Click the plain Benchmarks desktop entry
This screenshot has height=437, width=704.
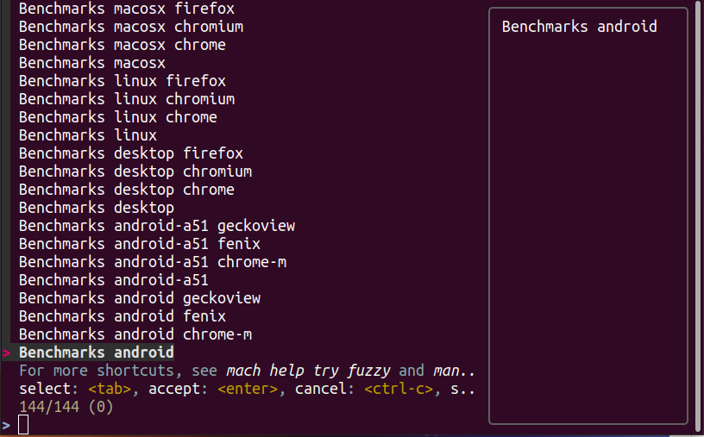[x=96, y=208]
